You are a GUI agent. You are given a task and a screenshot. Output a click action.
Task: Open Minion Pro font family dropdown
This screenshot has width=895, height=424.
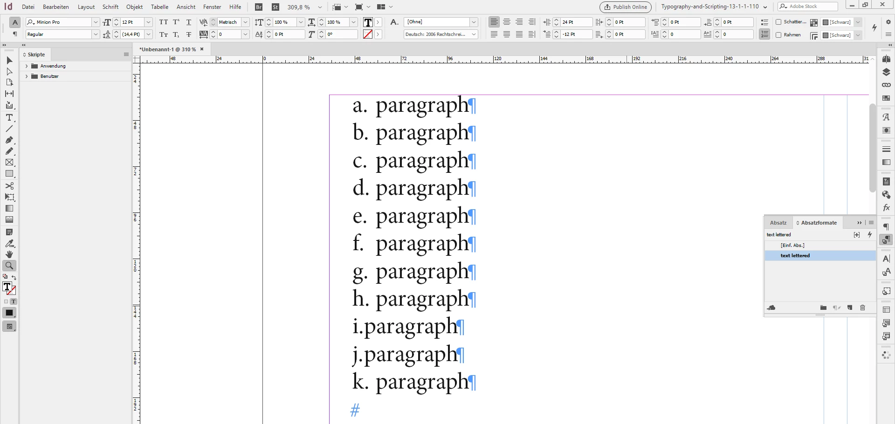click(96, 22)
